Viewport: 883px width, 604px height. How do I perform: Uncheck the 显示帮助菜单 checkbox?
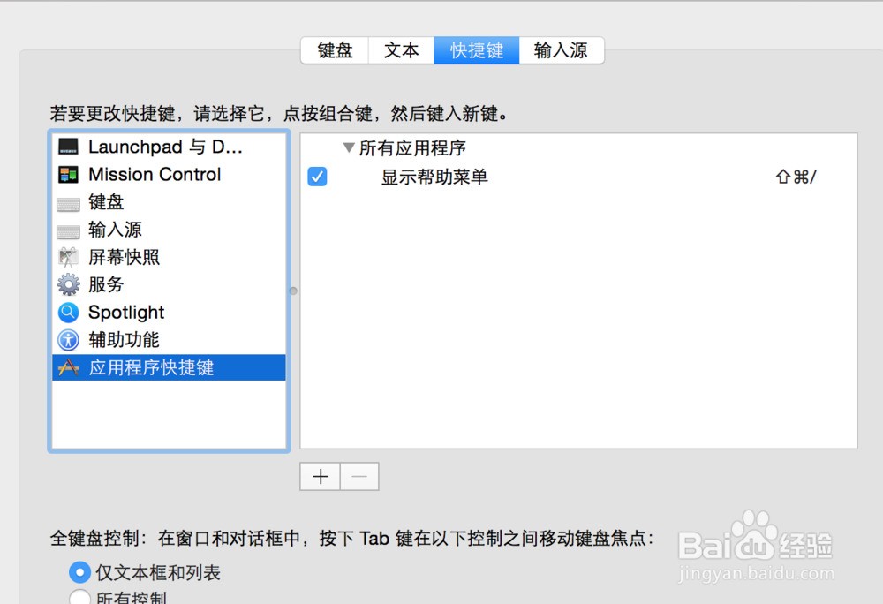[317, 177]
